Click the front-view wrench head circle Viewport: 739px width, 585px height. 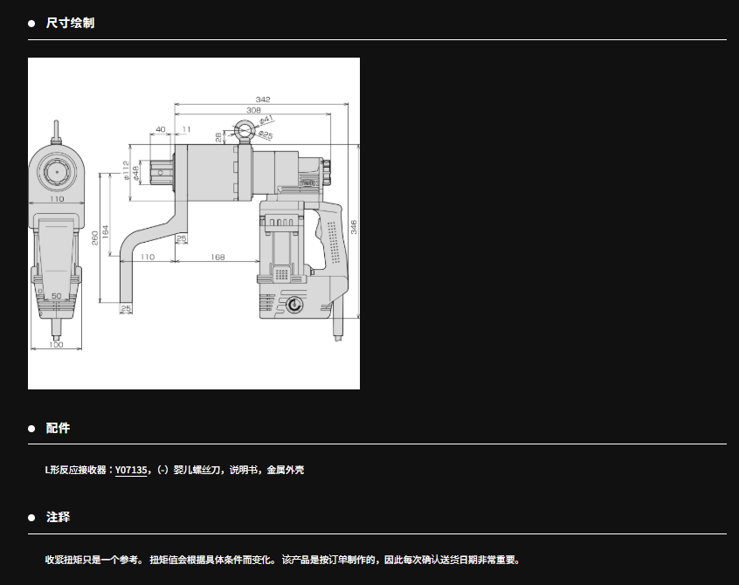[58, 173]
